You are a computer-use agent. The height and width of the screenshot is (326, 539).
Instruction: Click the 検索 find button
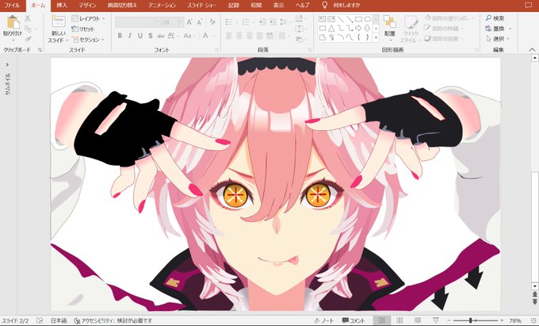tap(495, 18)
